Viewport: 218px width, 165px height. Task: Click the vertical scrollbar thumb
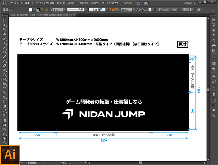[208, 90]
